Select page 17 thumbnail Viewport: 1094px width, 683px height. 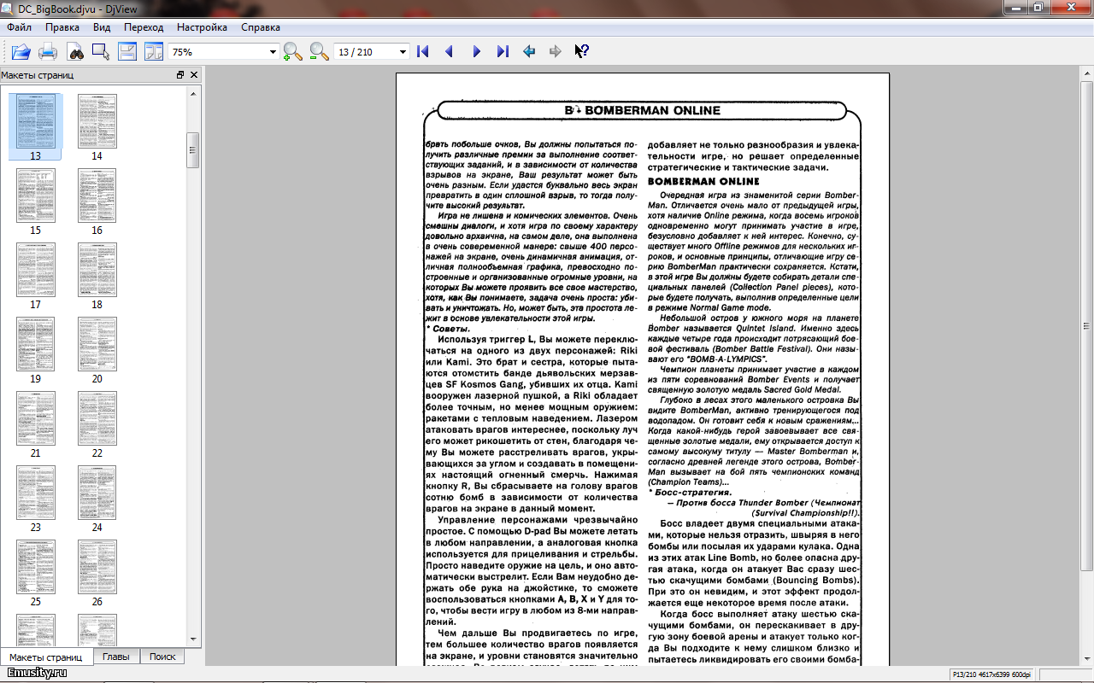point(36,275)
